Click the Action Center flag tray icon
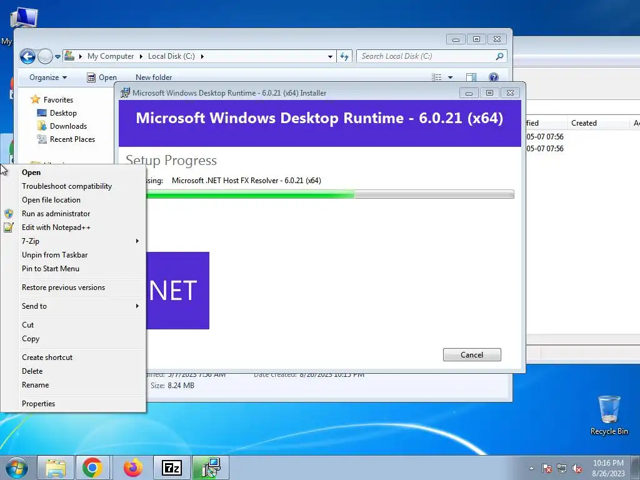Screen dimensions: 640x480 (x=547, y=468)
